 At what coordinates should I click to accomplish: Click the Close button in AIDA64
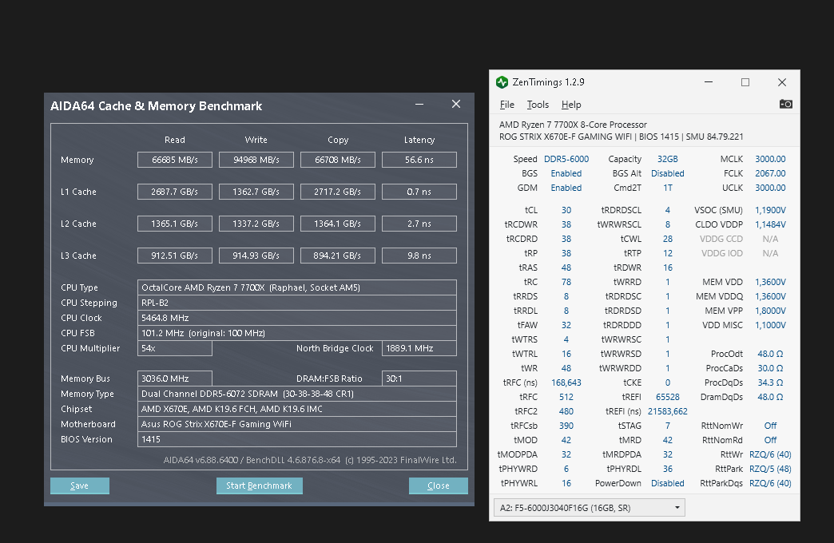(439, 486)
